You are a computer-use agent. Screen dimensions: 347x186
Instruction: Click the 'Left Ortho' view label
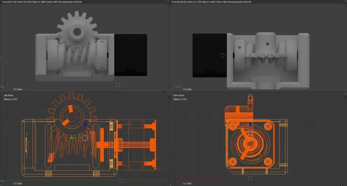pos(8,95)
